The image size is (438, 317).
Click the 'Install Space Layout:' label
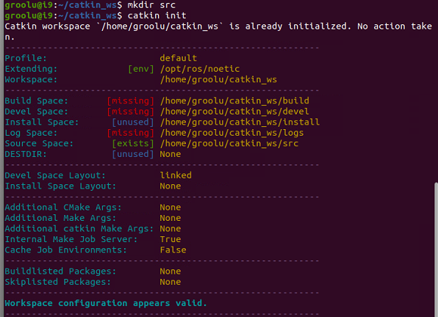(60, 186)
